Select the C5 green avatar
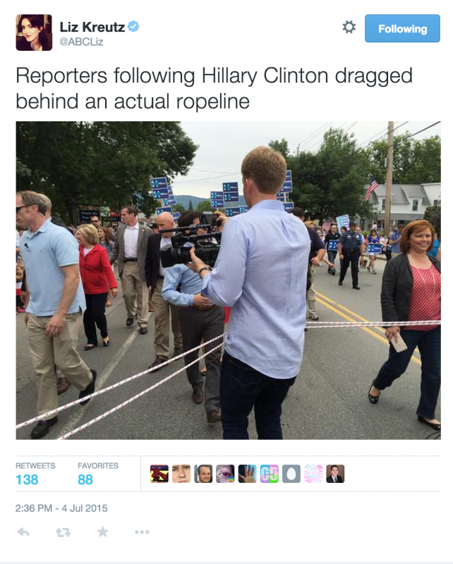Screen dimensions: 453x564 (x=270, y=473)
